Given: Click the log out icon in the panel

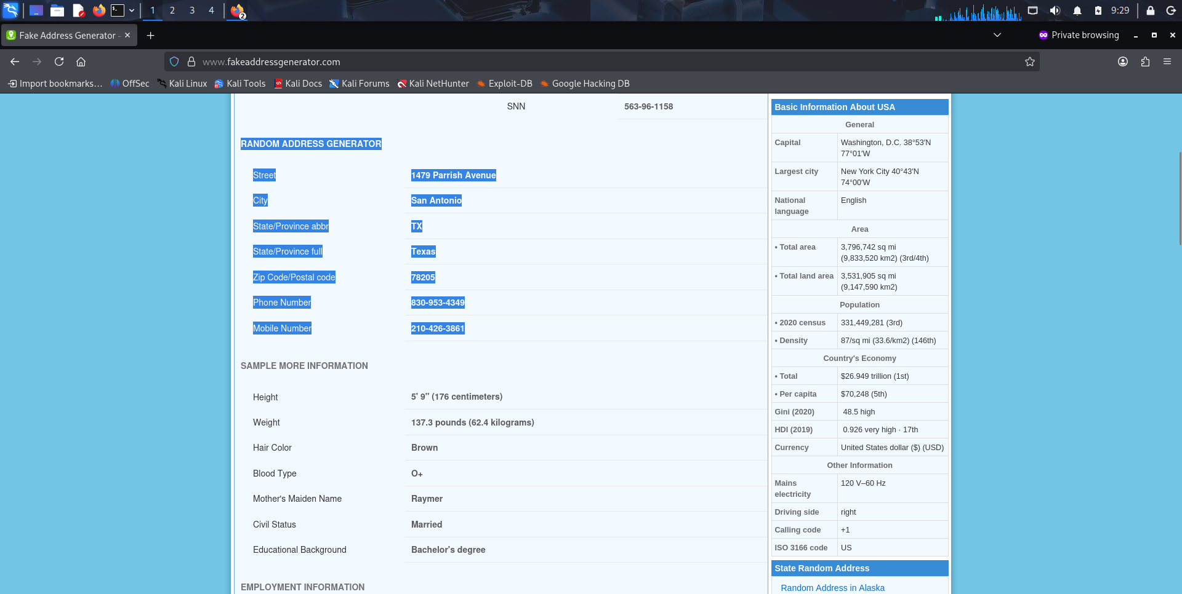Looking at the screenshot, I should click(x=1171, y=10).
